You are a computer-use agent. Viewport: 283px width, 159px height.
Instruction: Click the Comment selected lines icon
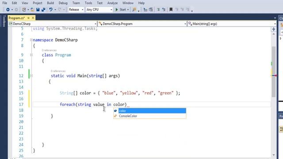point(158,10)
